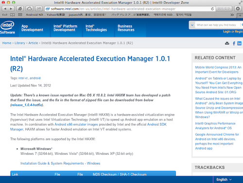The width and height of the screenshot is (243, 183).
Task: Click the URL address field
Action: [113, 9]
